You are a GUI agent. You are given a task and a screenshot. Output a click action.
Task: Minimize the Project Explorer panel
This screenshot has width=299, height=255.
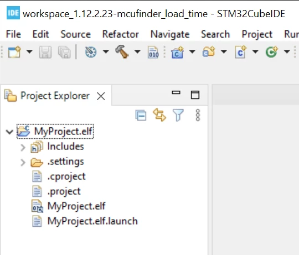click(x=176, y=93)
